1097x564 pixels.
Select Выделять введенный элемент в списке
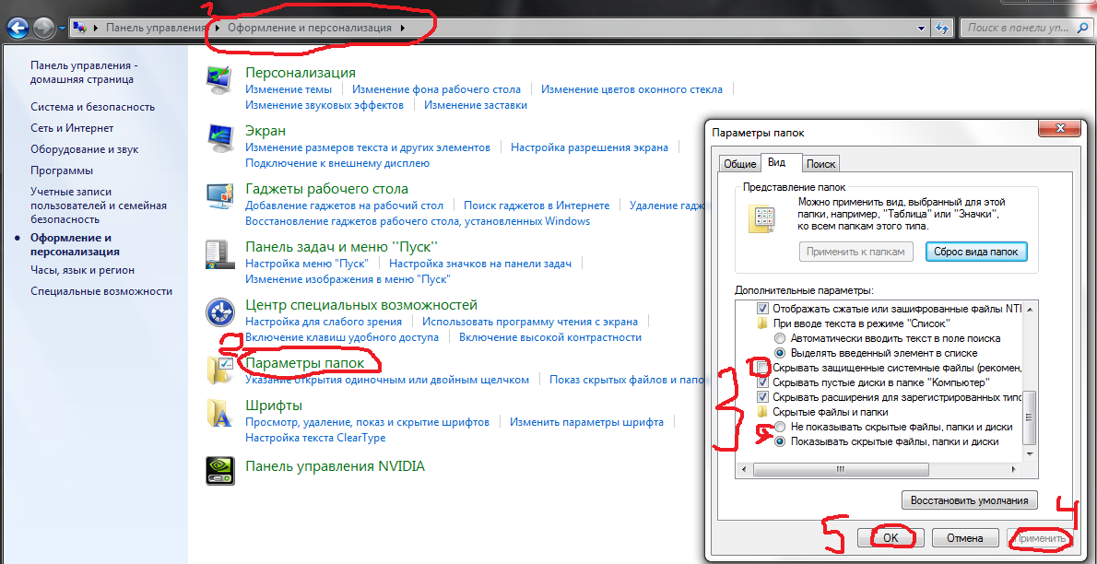click(x=779, y=353)
